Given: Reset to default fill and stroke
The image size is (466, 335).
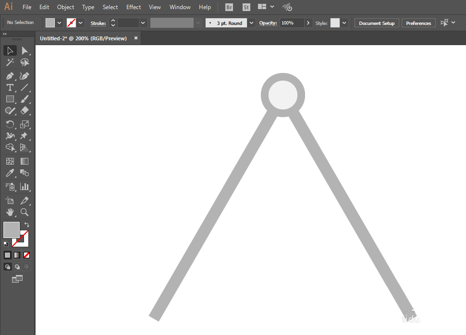Looking at the screenshot, I should tap(6, 244).
